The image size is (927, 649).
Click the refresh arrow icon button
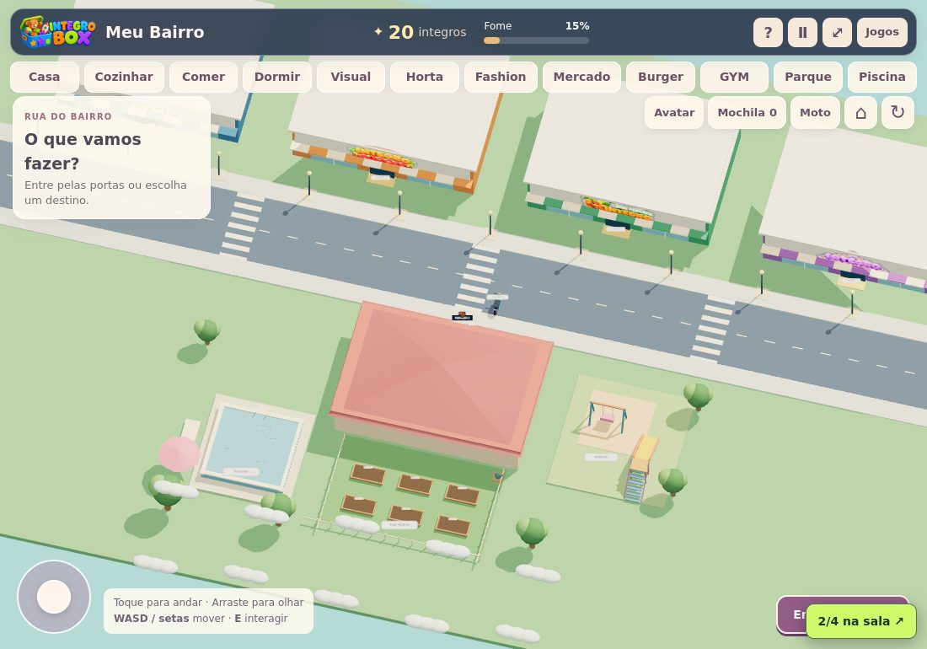click(898, 112)
